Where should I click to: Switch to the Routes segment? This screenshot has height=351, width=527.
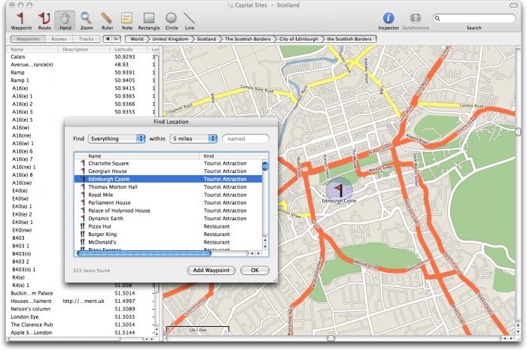click(59, 39)
